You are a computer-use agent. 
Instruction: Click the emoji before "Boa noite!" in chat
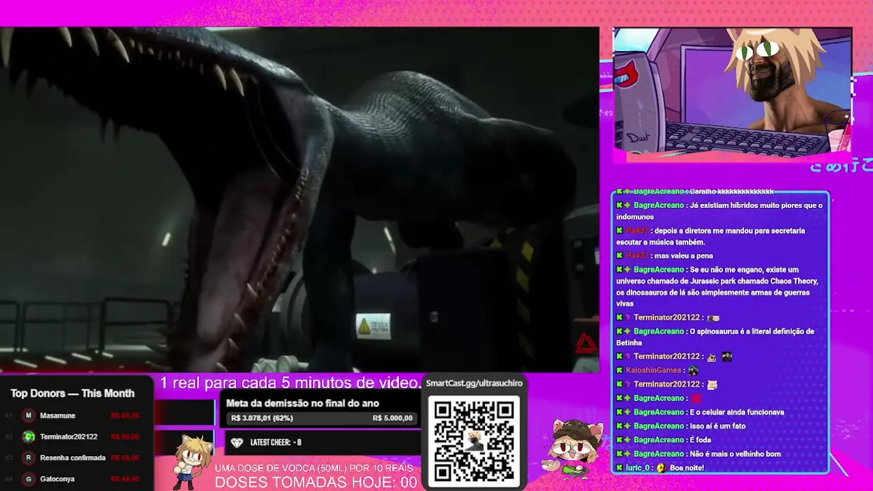tap(661, 468)
